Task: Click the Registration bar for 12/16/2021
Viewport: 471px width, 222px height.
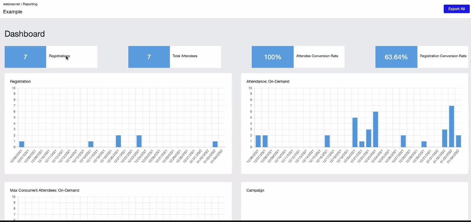Action: click(91, 144)
